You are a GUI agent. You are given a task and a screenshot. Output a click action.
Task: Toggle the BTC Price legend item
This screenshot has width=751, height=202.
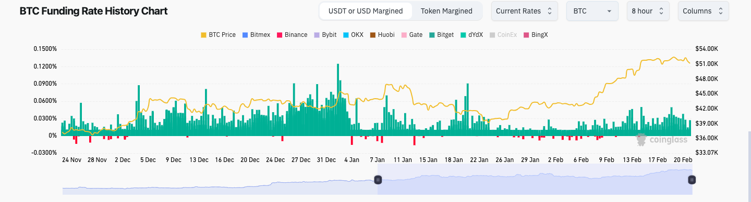pyautogui.click(x=218, y=35)
